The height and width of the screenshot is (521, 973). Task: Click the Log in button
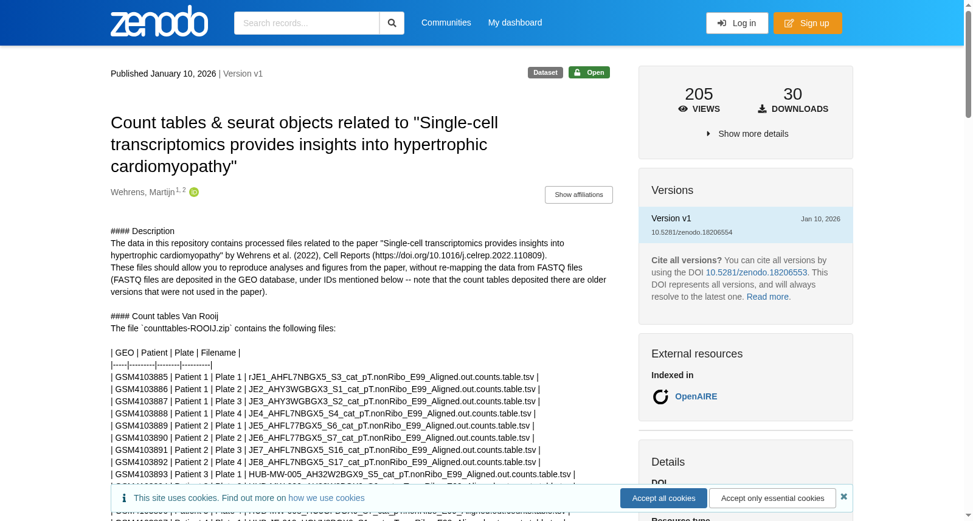[737, 23]
